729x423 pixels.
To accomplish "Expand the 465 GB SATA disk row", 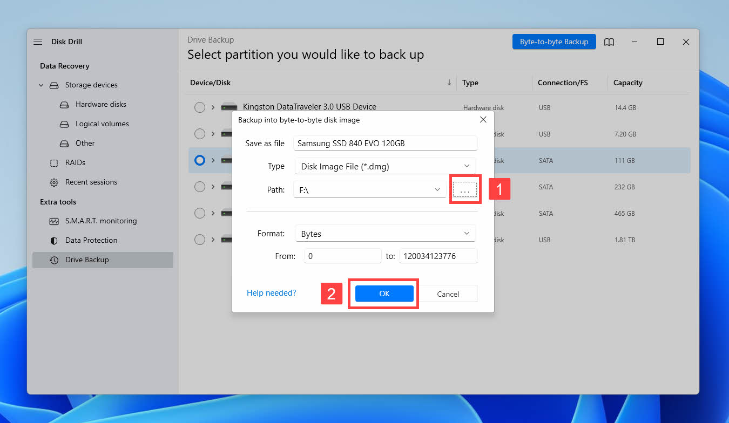I will pos(213,213).
